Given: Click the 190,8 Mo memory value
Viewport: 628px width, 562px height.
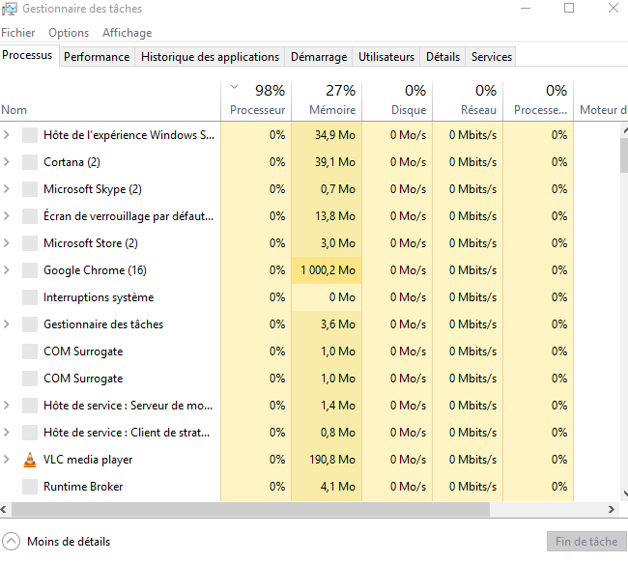Looking at the screenshot, I should [332, 460].
